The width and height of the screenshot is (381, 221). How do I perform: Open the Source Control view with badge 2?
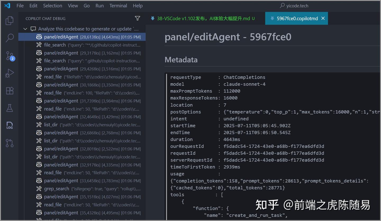click(10, 56)
